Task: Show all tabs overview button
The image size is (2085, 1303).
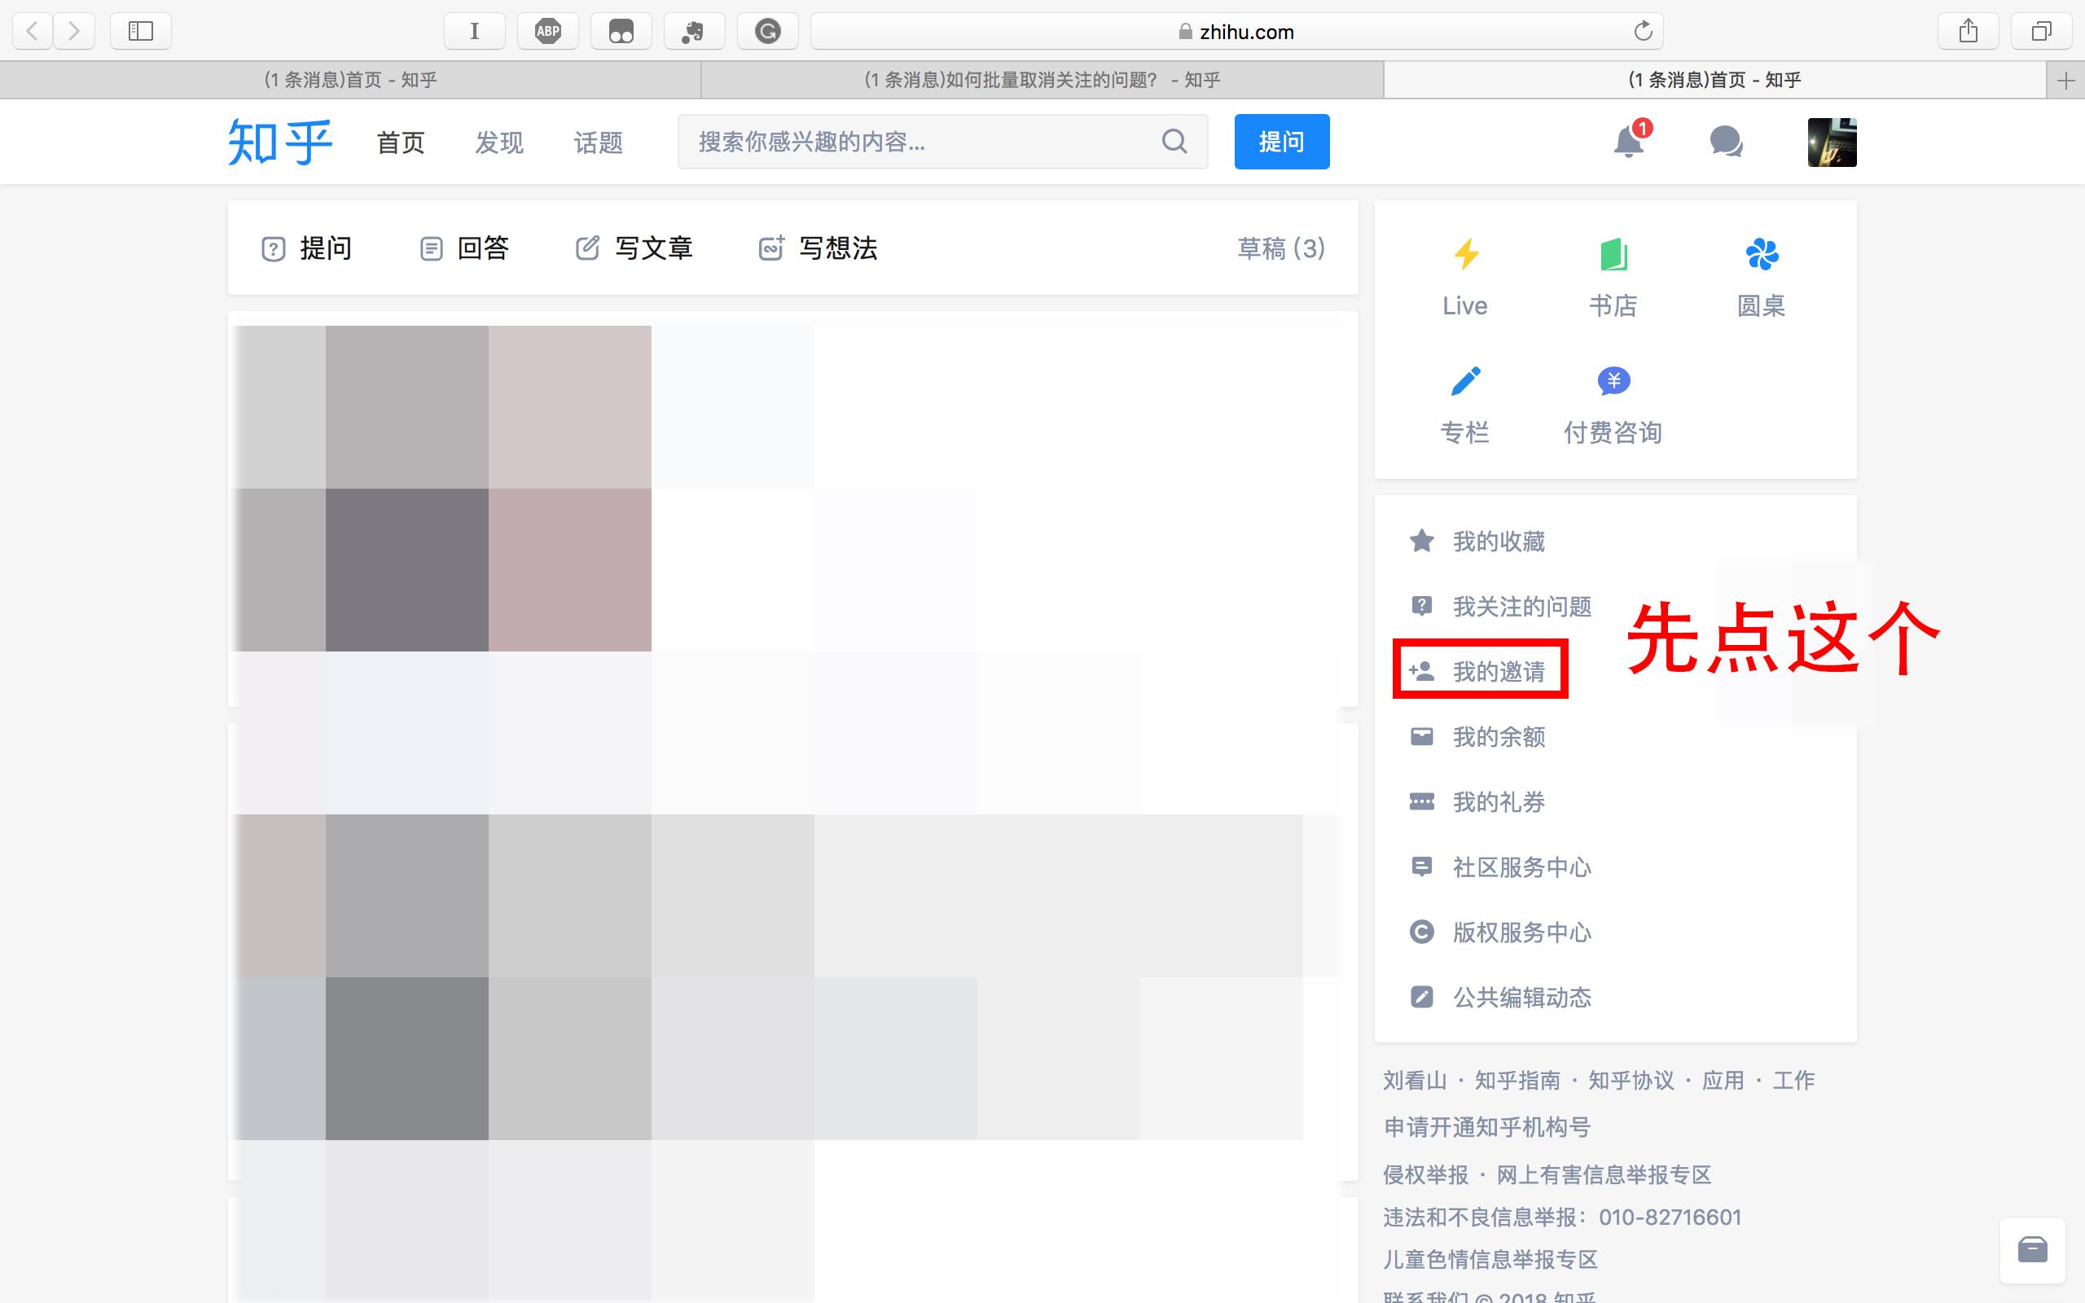Action: [2041, 32]
